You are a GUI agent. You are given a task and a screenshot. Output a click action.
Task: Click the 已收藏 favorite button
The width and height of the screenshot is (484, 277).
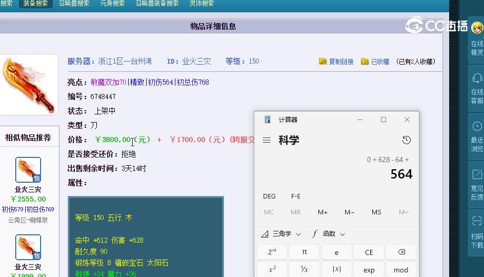[375, 62]
